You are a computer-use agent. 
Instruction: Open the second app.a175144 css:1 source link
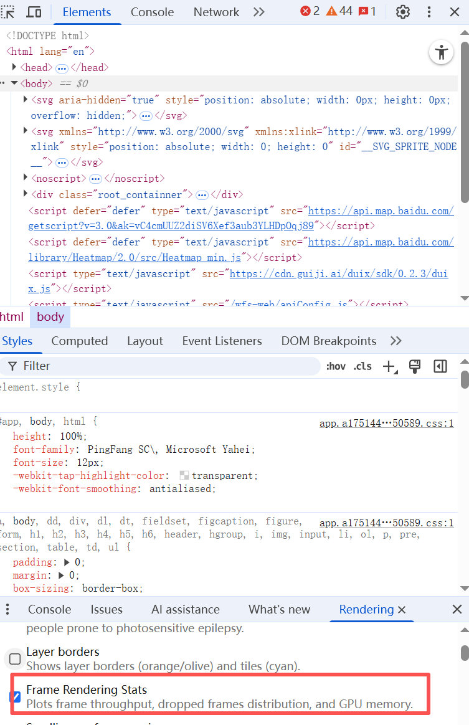click(386, 523)
